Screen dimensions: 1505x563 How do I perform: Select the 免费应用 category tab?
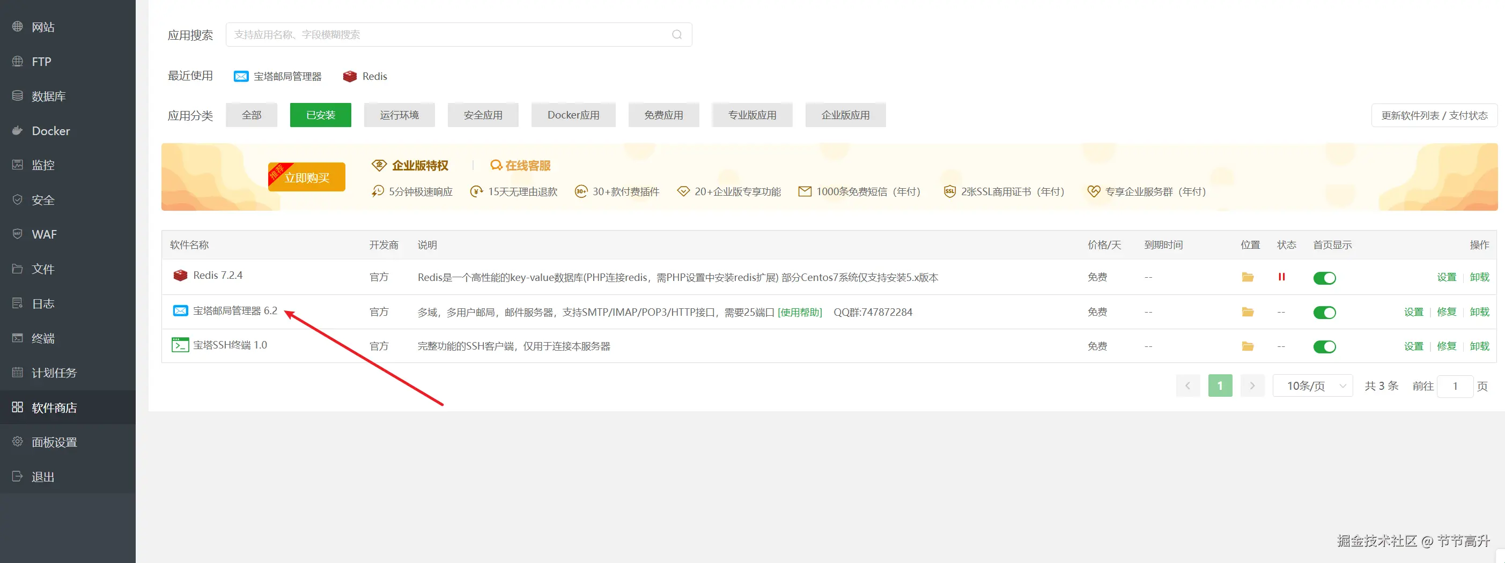click(663, 115)
